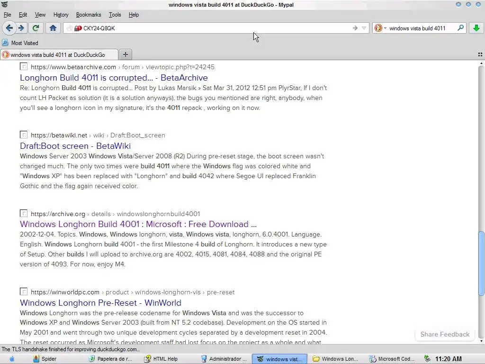Switch to Papelera de r... taskbar window
485x364 pixels.
tap(110, 359)
